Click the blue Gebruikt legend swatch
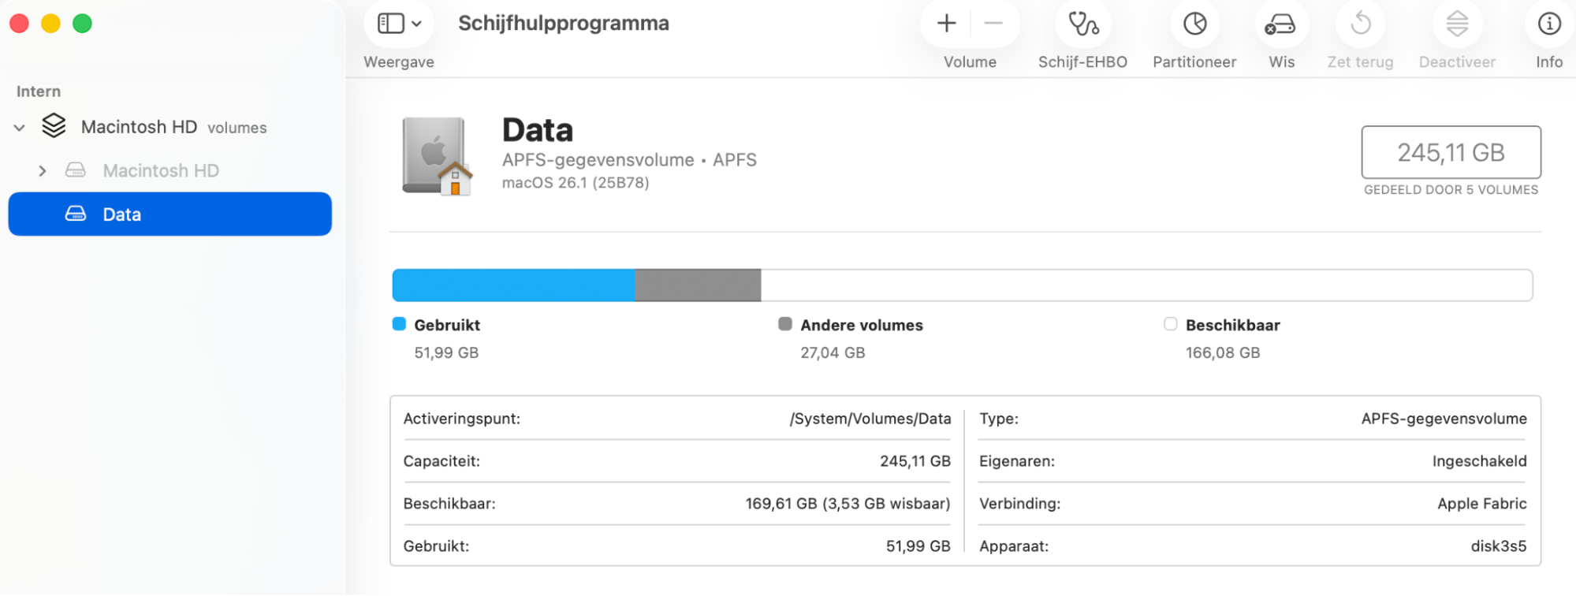This screenshot has width=1576, height=596. [399, 324]
